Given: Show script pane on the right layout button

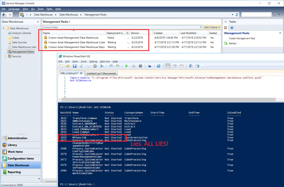Looking at the screenshot, I should [175, 66].
